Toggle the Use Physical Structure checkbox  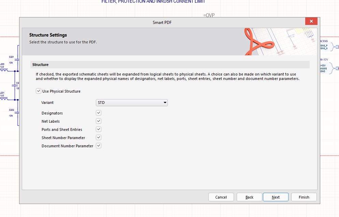pos(39,91)
